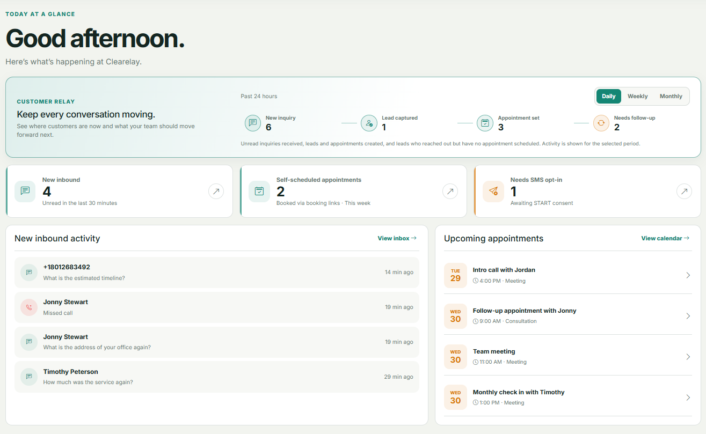Open Intro call with Jordan appointment
Viewport: 706px width, 434px height.
pos(568,275)
